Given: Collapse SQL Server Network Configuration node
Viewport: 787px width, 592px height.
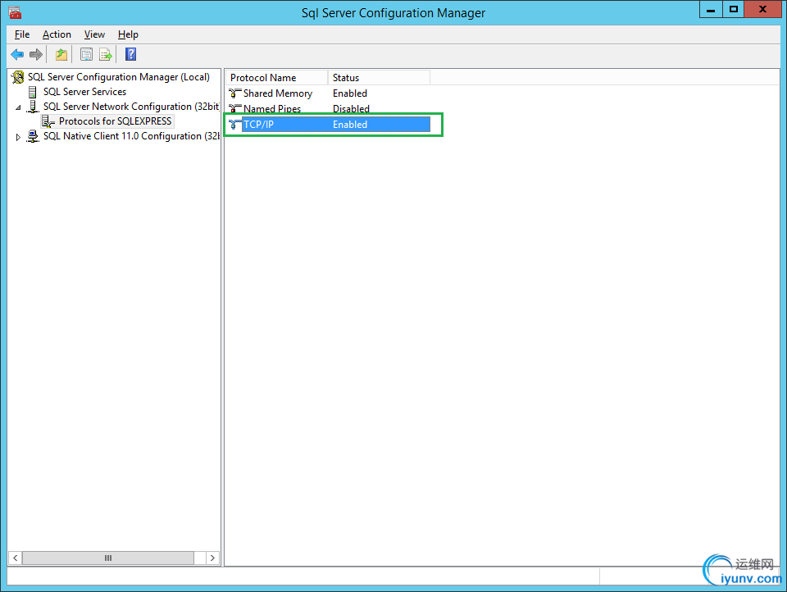Looking at the screenshot, I should tap(19, 107).
